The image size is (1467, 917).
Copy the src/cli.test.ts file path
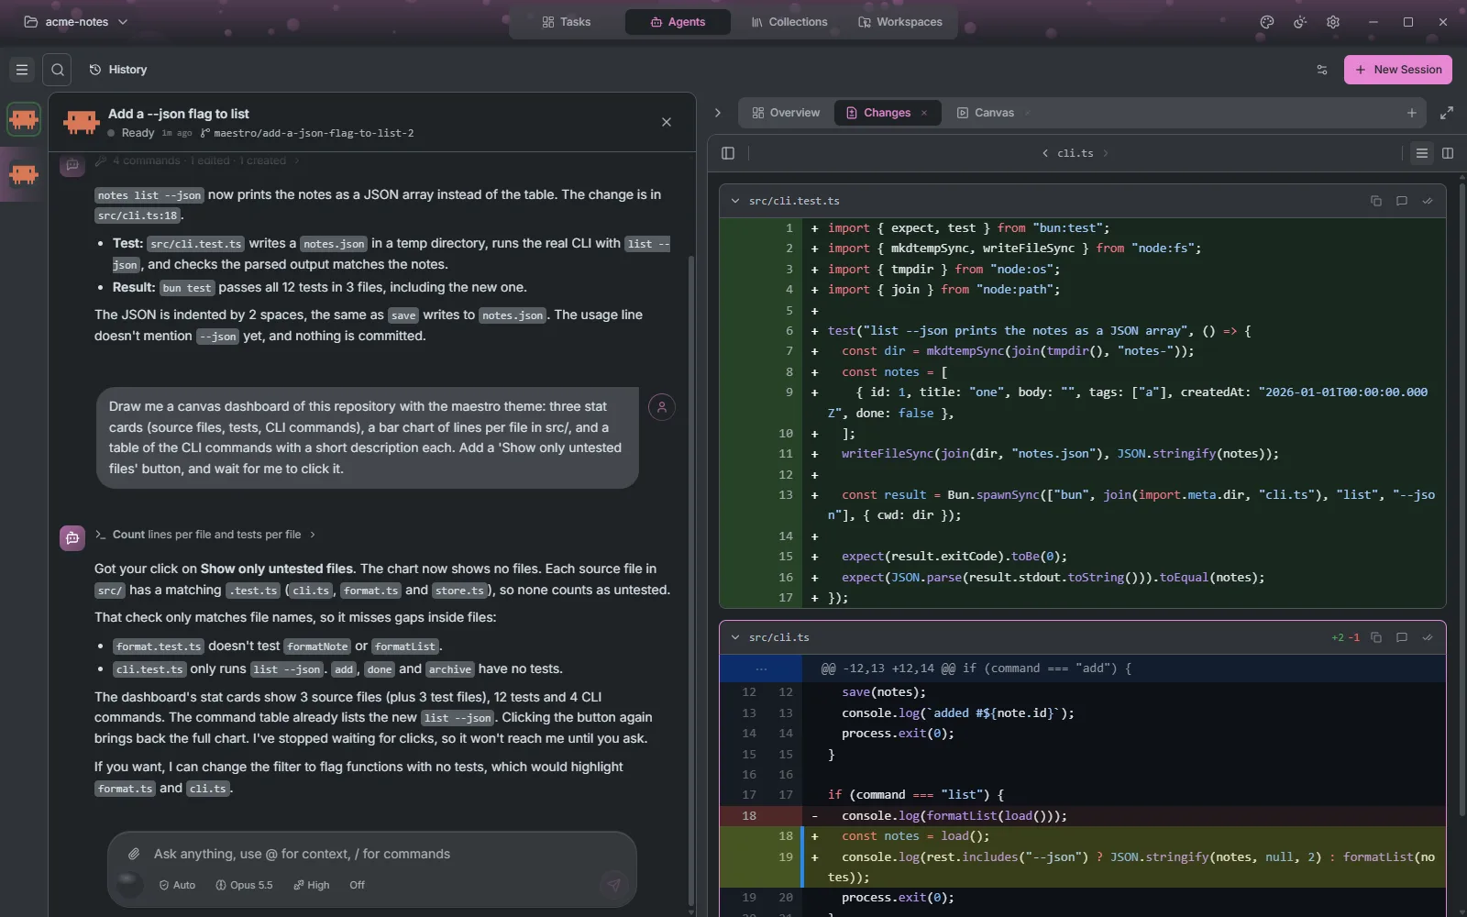(1376, 201)
